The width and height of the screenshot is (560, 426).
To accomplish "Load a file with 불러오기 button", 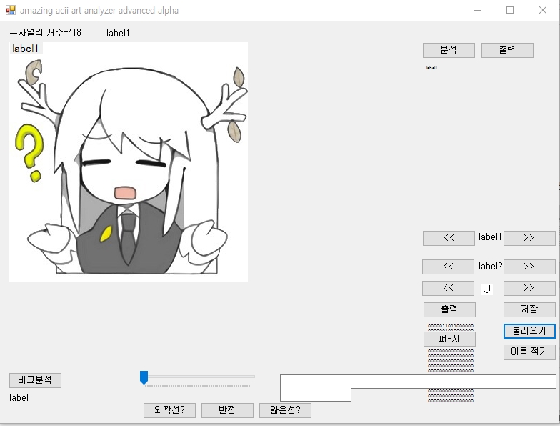I will [529, 331].
